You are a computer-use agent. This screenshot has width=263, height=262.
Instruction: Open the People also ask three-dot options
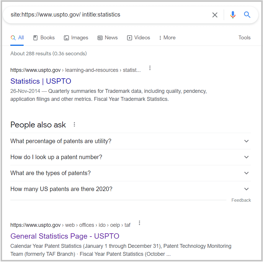coord(74,124)
